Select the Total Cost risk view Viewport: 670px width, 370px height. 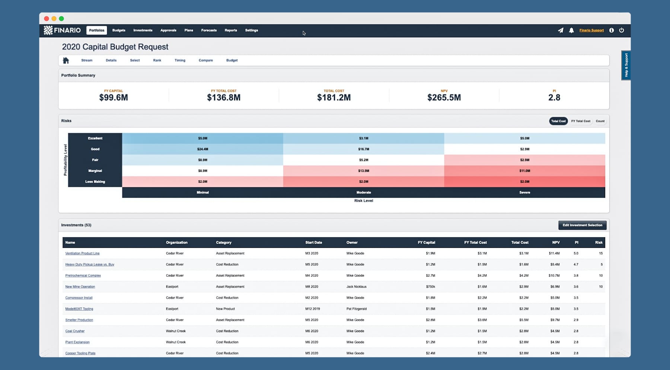tap(558, 121)
